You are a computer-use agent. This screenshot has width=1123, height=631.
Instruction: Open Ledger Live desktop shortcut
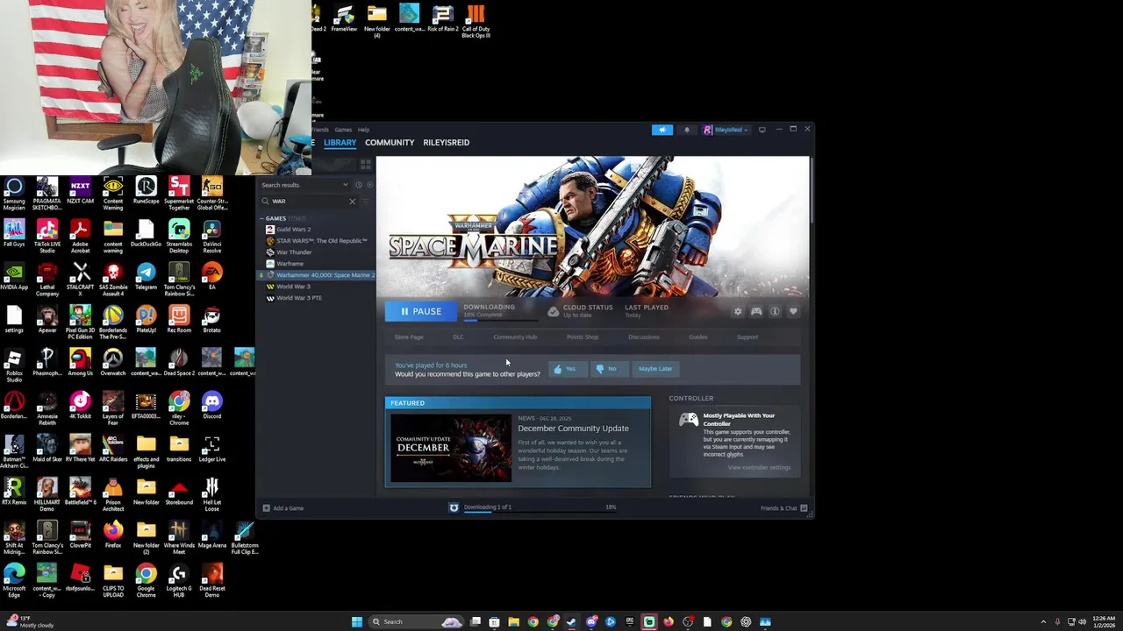[x=211, y=448]
